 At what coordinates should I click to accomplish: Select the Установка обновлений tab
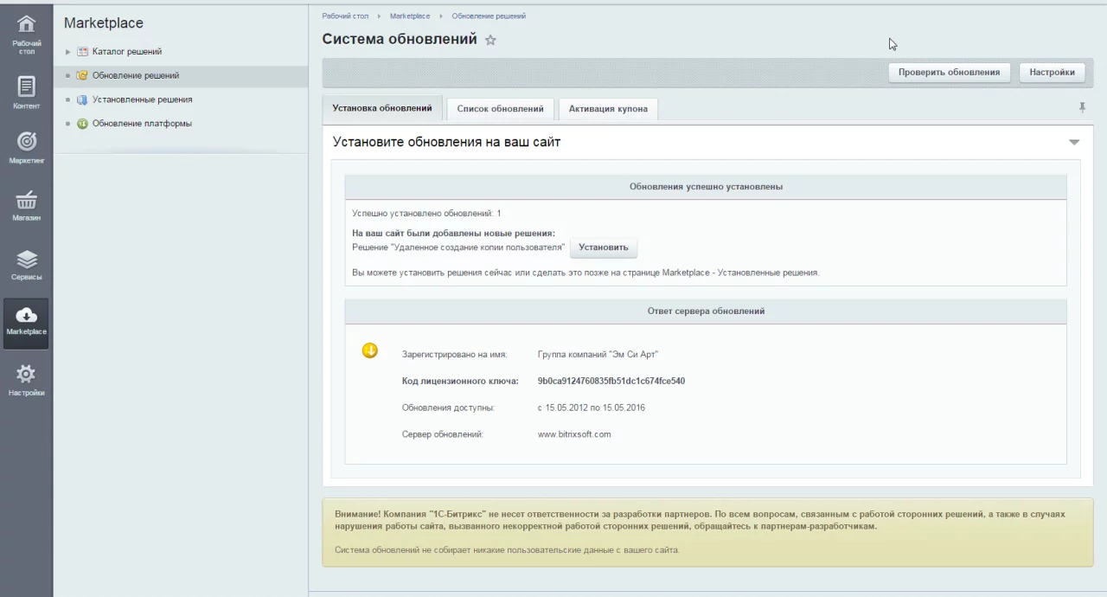[x=381, y=108]
